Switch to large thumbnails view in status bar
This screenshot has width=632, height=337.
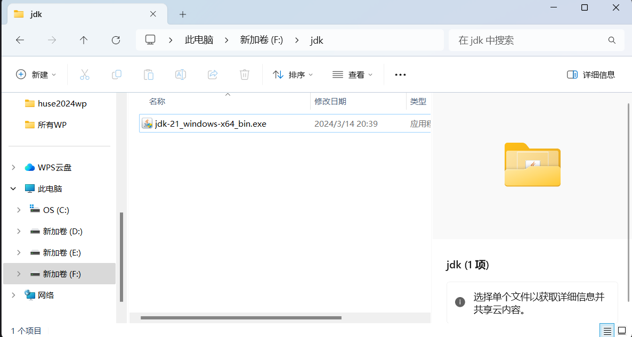[621, 331]
